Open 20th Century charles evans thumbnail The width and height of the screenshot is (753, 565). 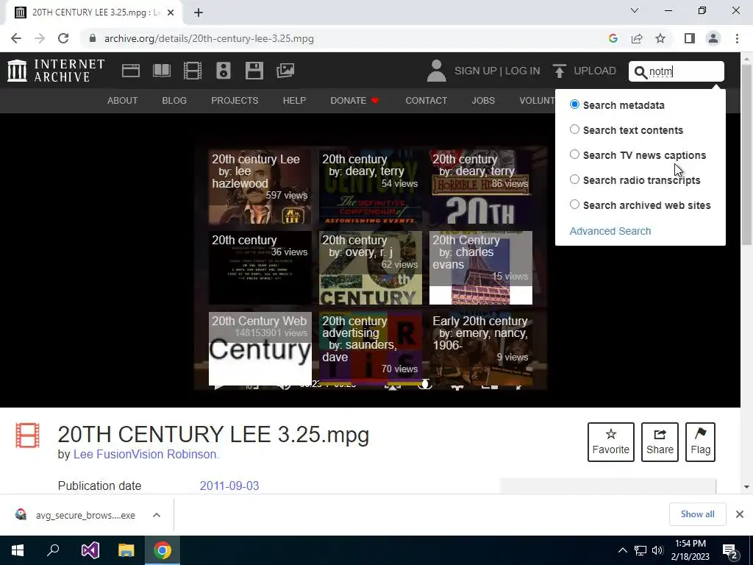[481, 268]
